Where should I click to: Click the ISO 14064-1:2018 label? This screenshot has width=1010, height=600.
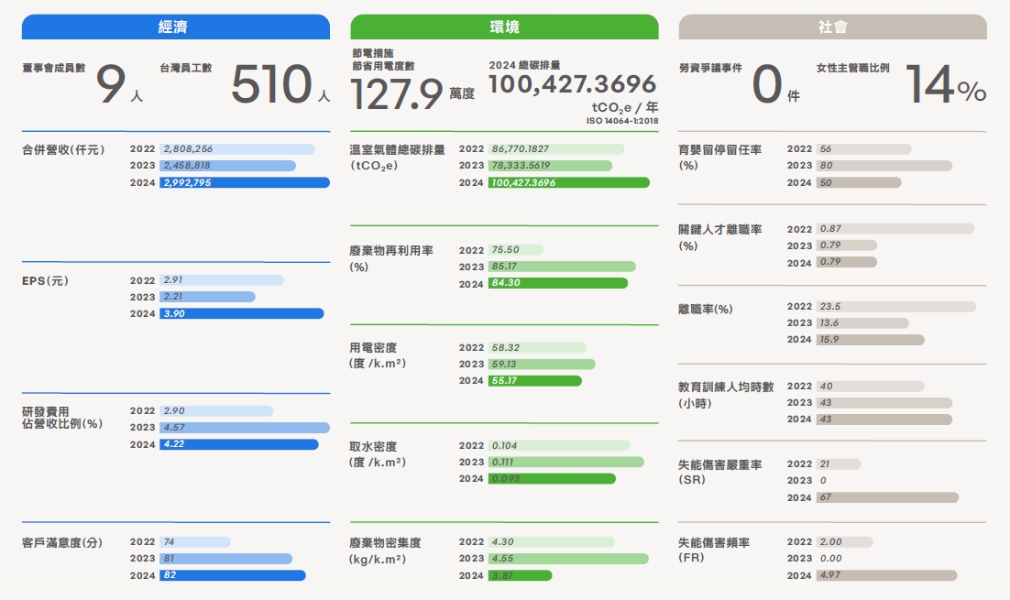click(621, 121)
